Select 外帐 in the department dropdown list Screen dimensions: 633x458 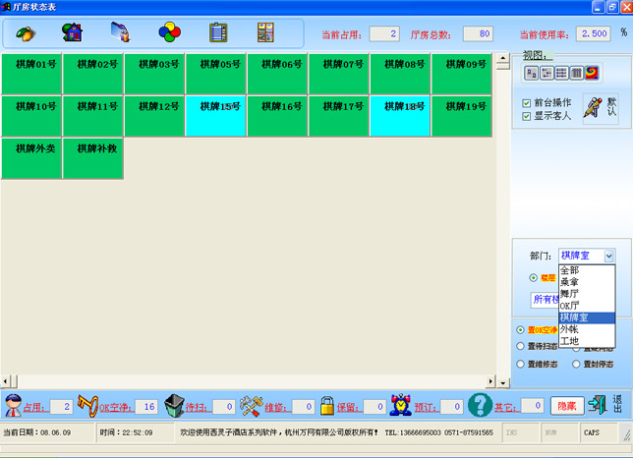570,329
